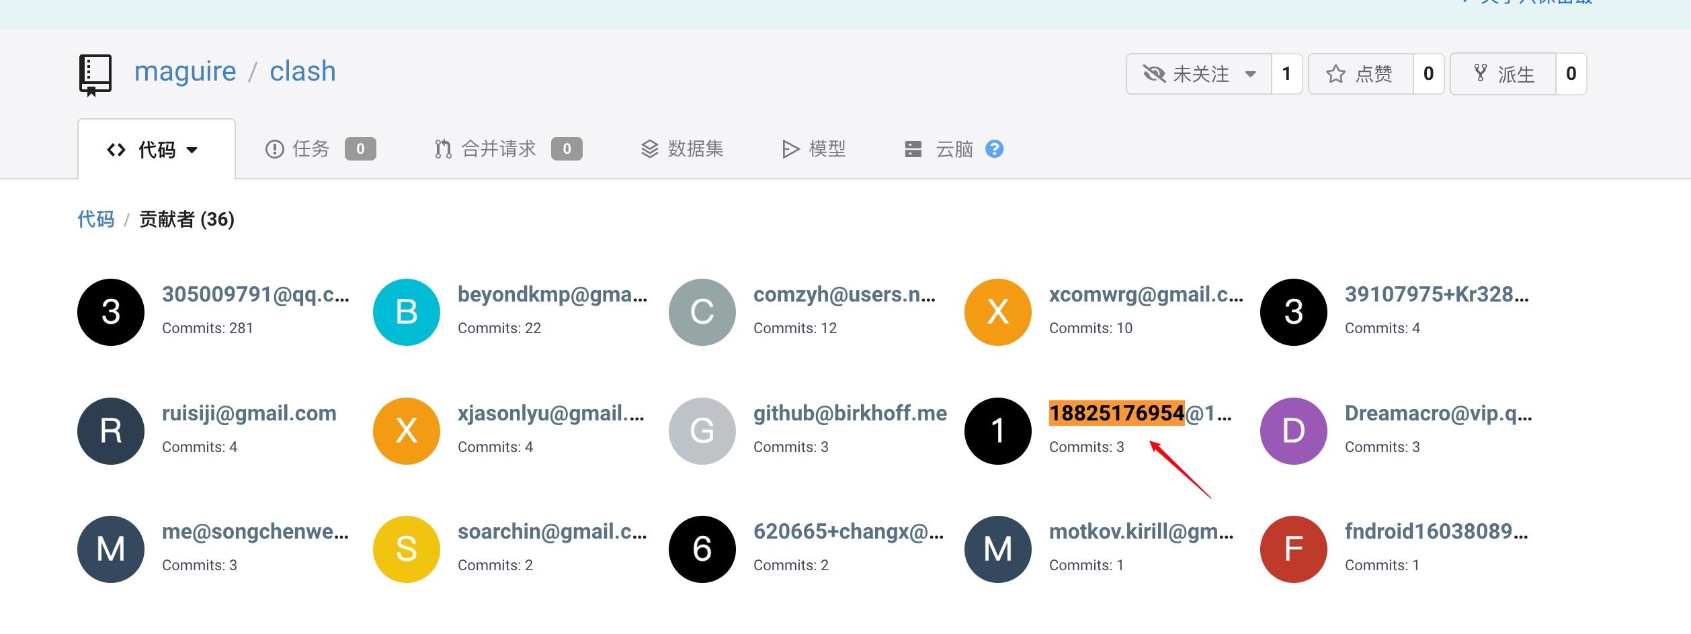Screen dimensions: 1691x634
Task: Open the 数据集 tab
Action: click(682, 148)
